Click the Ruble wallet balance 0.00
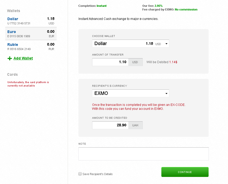Viewport: 228px width, 184px height. [51, 44]
